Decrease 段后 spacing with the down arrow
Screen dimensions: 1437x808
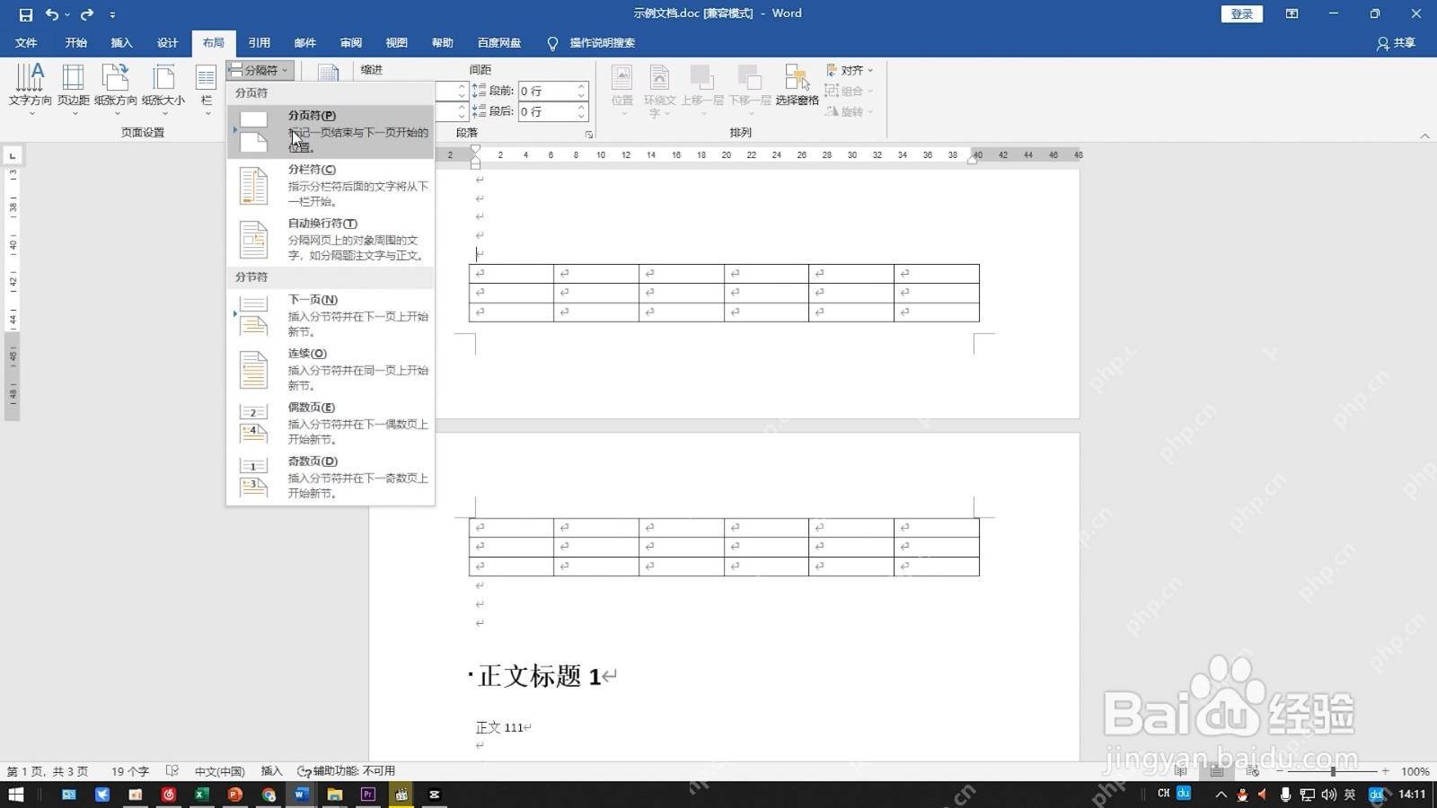pos(581,116)
